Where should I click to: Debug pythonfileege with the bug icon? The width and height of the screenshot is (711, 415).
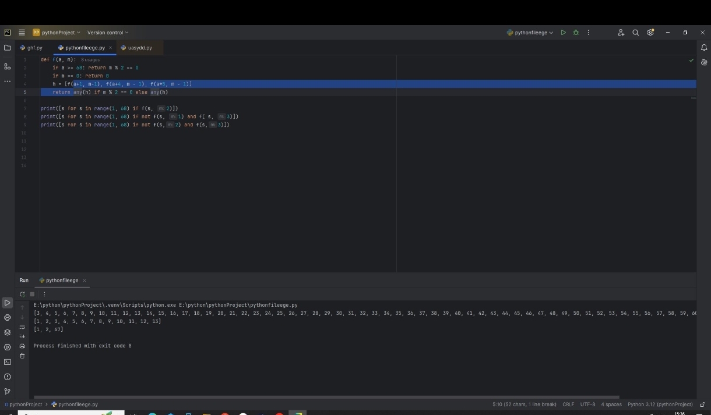click(x=576, y=33)
